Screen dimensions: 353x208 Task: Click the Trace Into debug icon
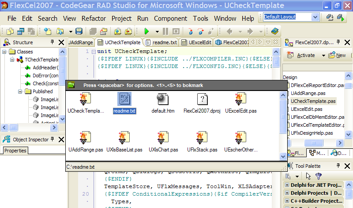191,31
